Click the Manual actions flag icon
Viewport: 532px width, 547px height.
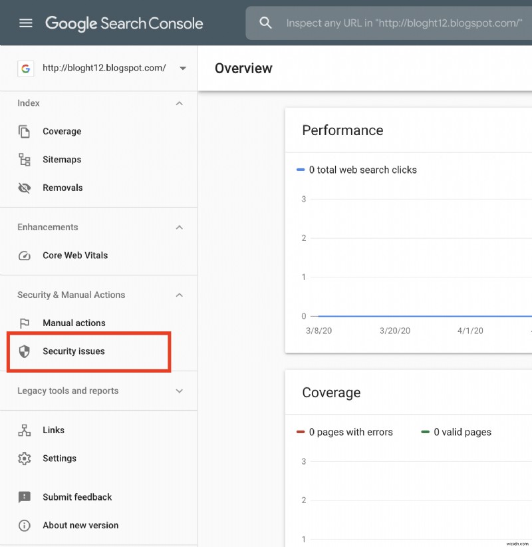click(x=25, y=323)
